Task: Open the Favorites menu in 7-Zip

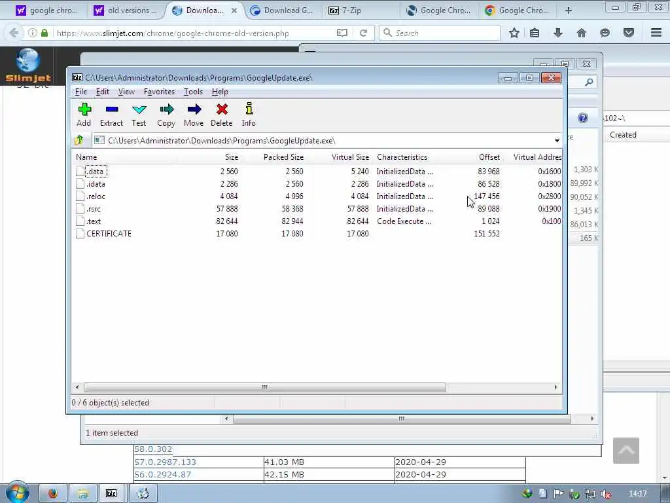Action: [x=159, y=92]
